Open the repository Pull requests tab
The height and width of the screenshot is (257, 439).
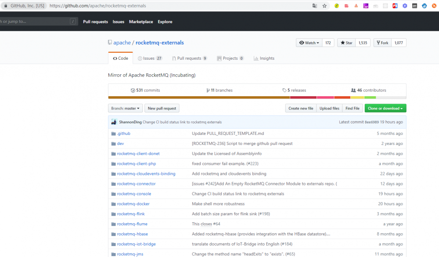point(190,58)
